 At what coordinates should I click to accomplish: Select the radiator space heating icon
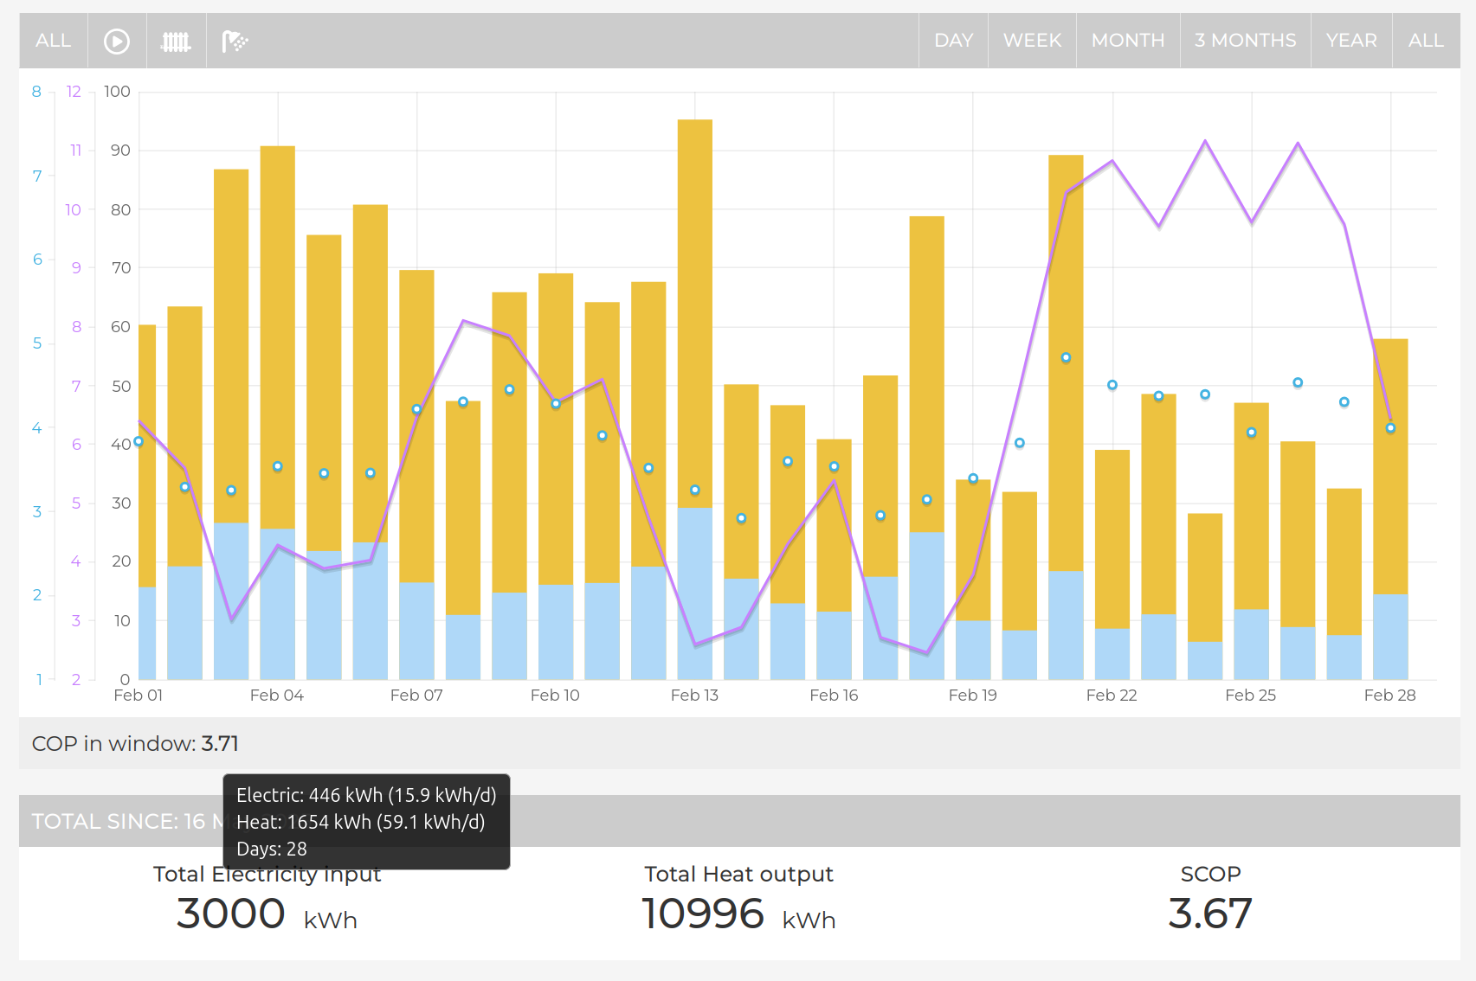coord(176,41)
